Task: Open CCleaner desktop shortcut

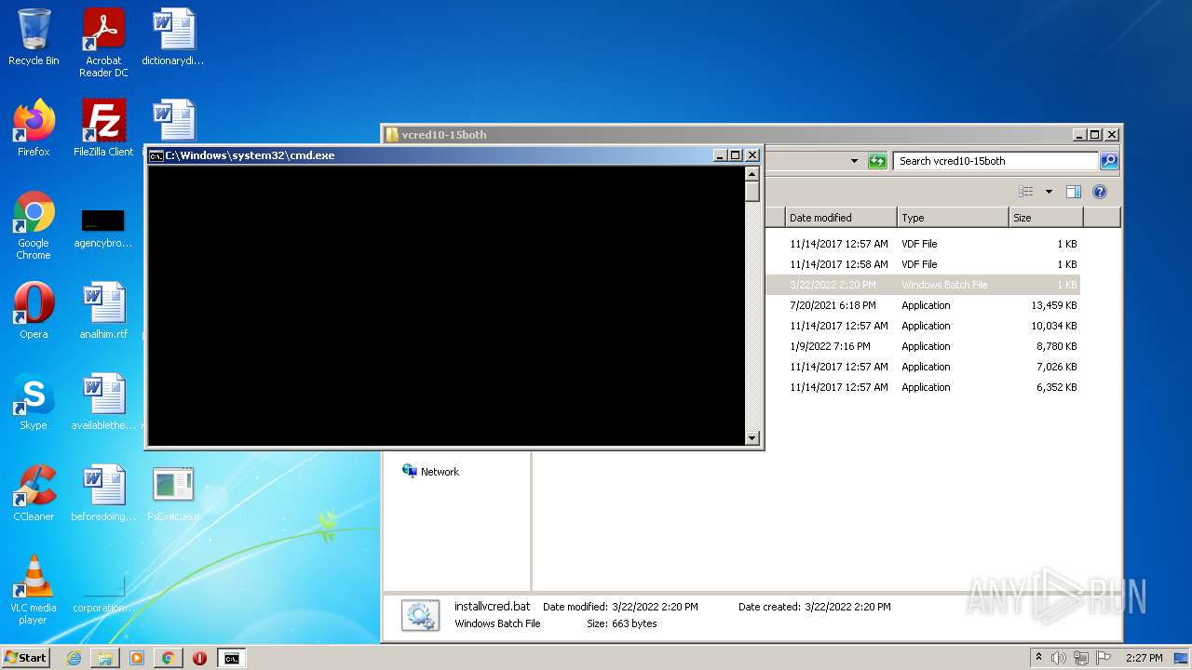Action: (x=34, y=492)
